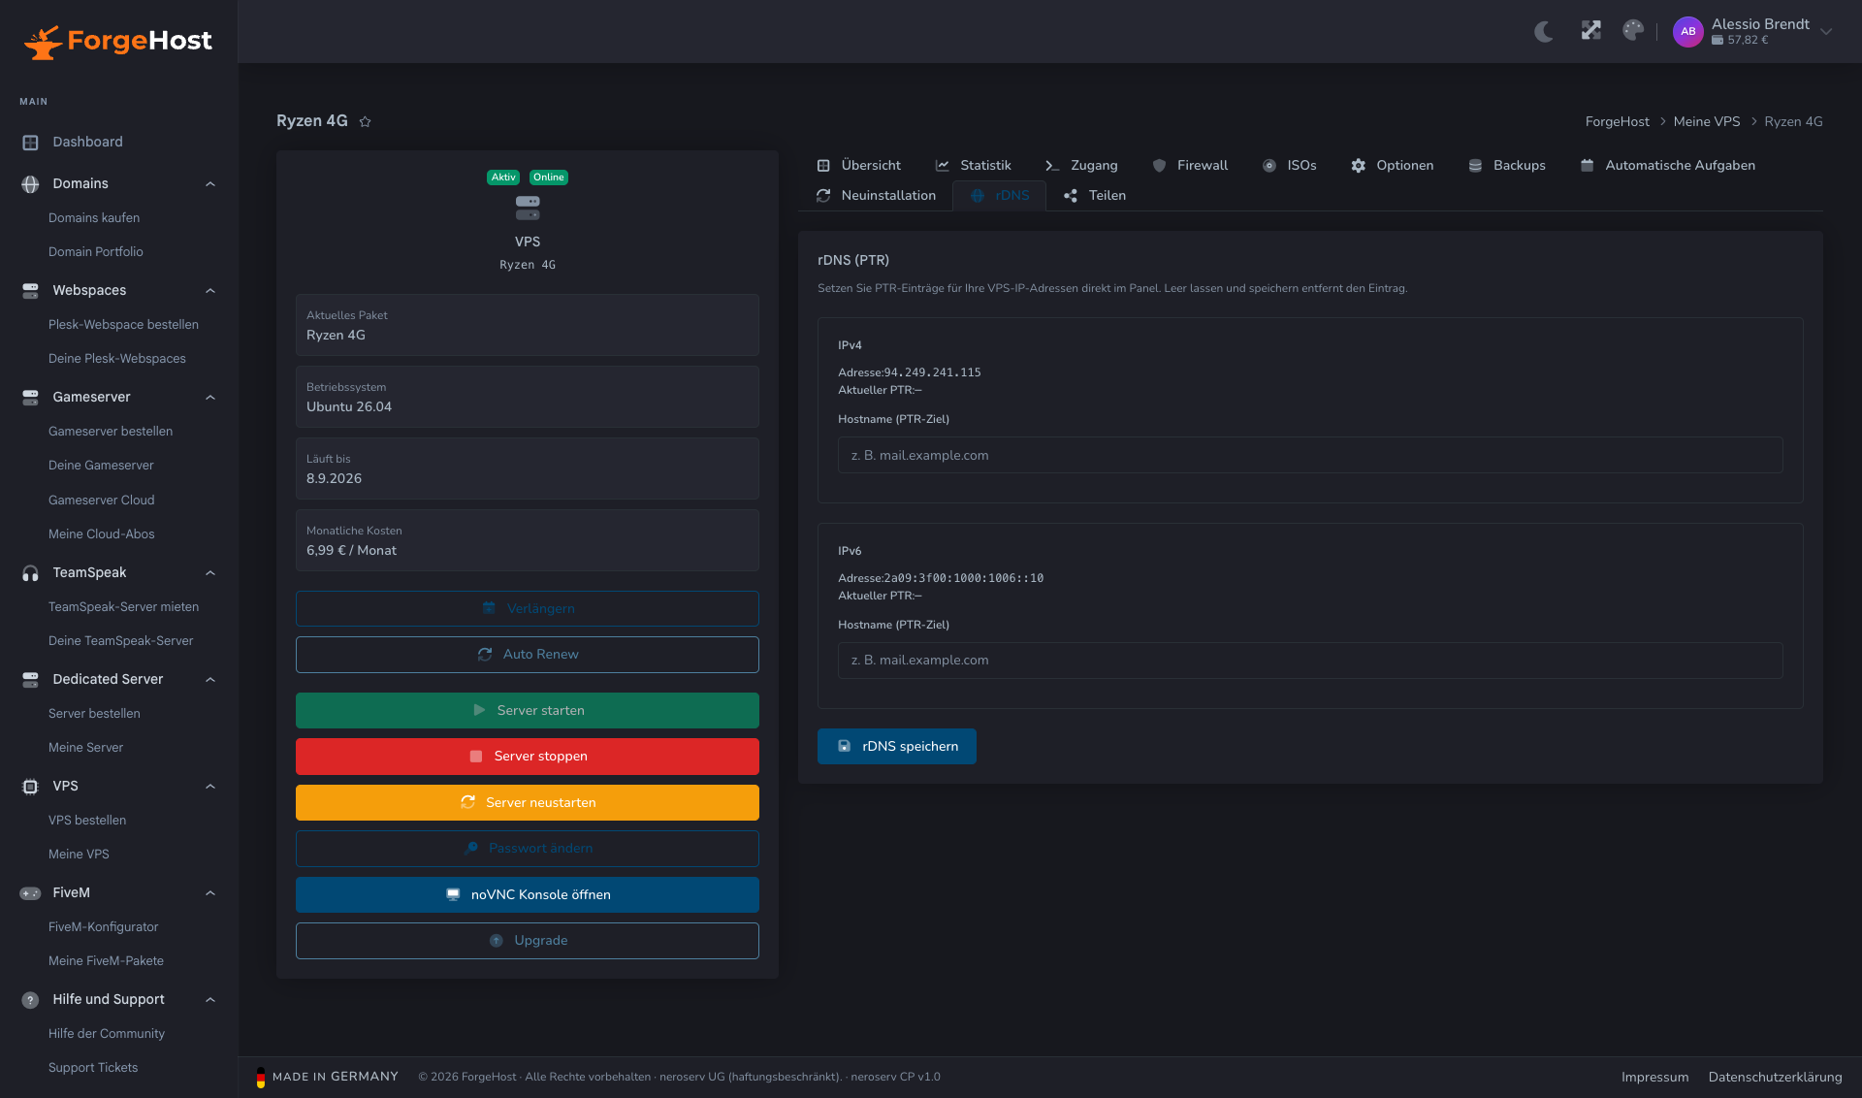This screenshot has height=1098, width=1862.
Task: Collapse the FiveM sidebar section
Action: point(210,893)
